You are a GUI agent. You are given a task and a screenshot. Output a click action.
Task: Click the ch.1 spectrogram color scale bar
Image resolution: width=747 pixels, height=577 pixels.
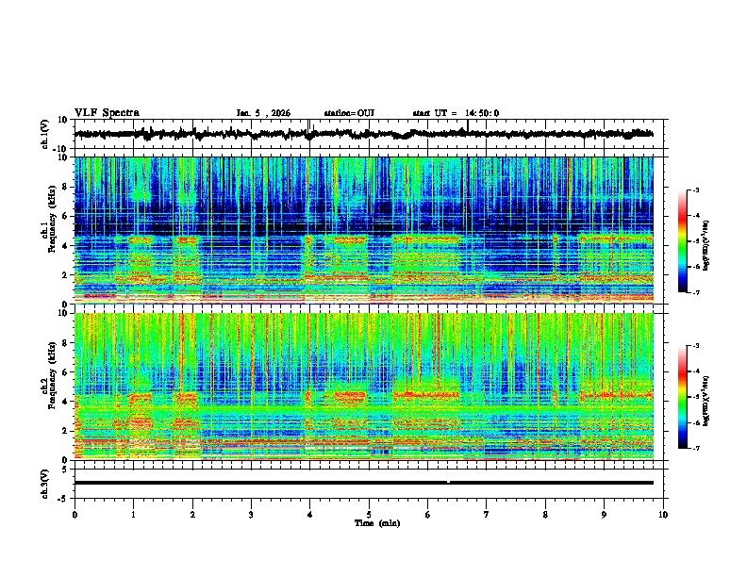pos(683,241)
